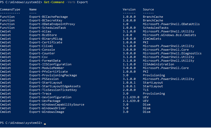The width and height of the screenshot is (211, 128).
Task: Click the Get-Command text in the prompt
Action: coord(54,2)
